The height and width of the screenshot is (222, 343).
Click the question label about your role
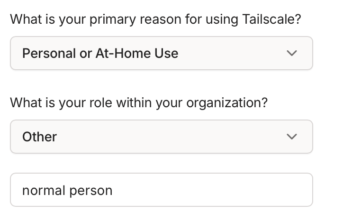(138, 103)
